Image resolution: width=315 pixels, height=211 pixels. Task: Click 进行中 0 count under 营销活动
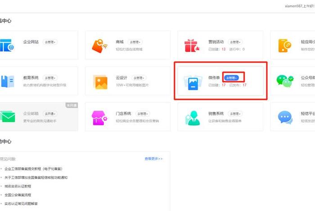237,49
